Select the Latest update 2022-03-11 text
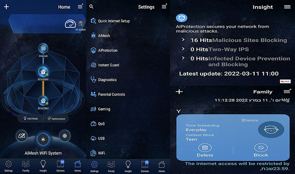 [x=229, y=73]
